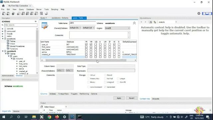This screenshot has width=213, height=120.
Task: Open the Session info tab
Action: [x=16, y=111]
